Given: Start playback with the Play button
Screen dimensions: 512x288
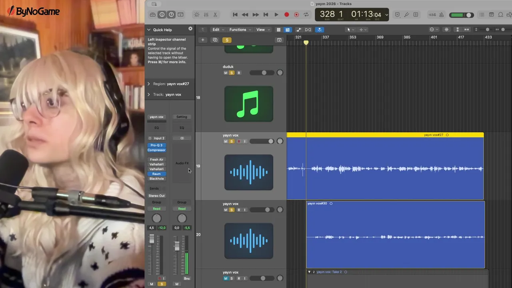Looking at the screenshot, I should point(276,15).
